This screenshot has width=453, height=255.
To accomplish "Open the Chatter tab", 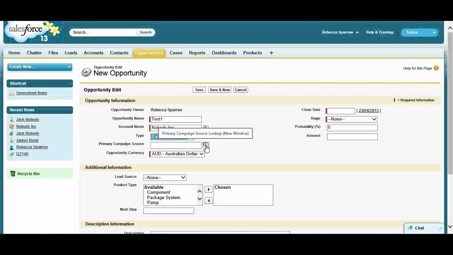I will 34,53.
